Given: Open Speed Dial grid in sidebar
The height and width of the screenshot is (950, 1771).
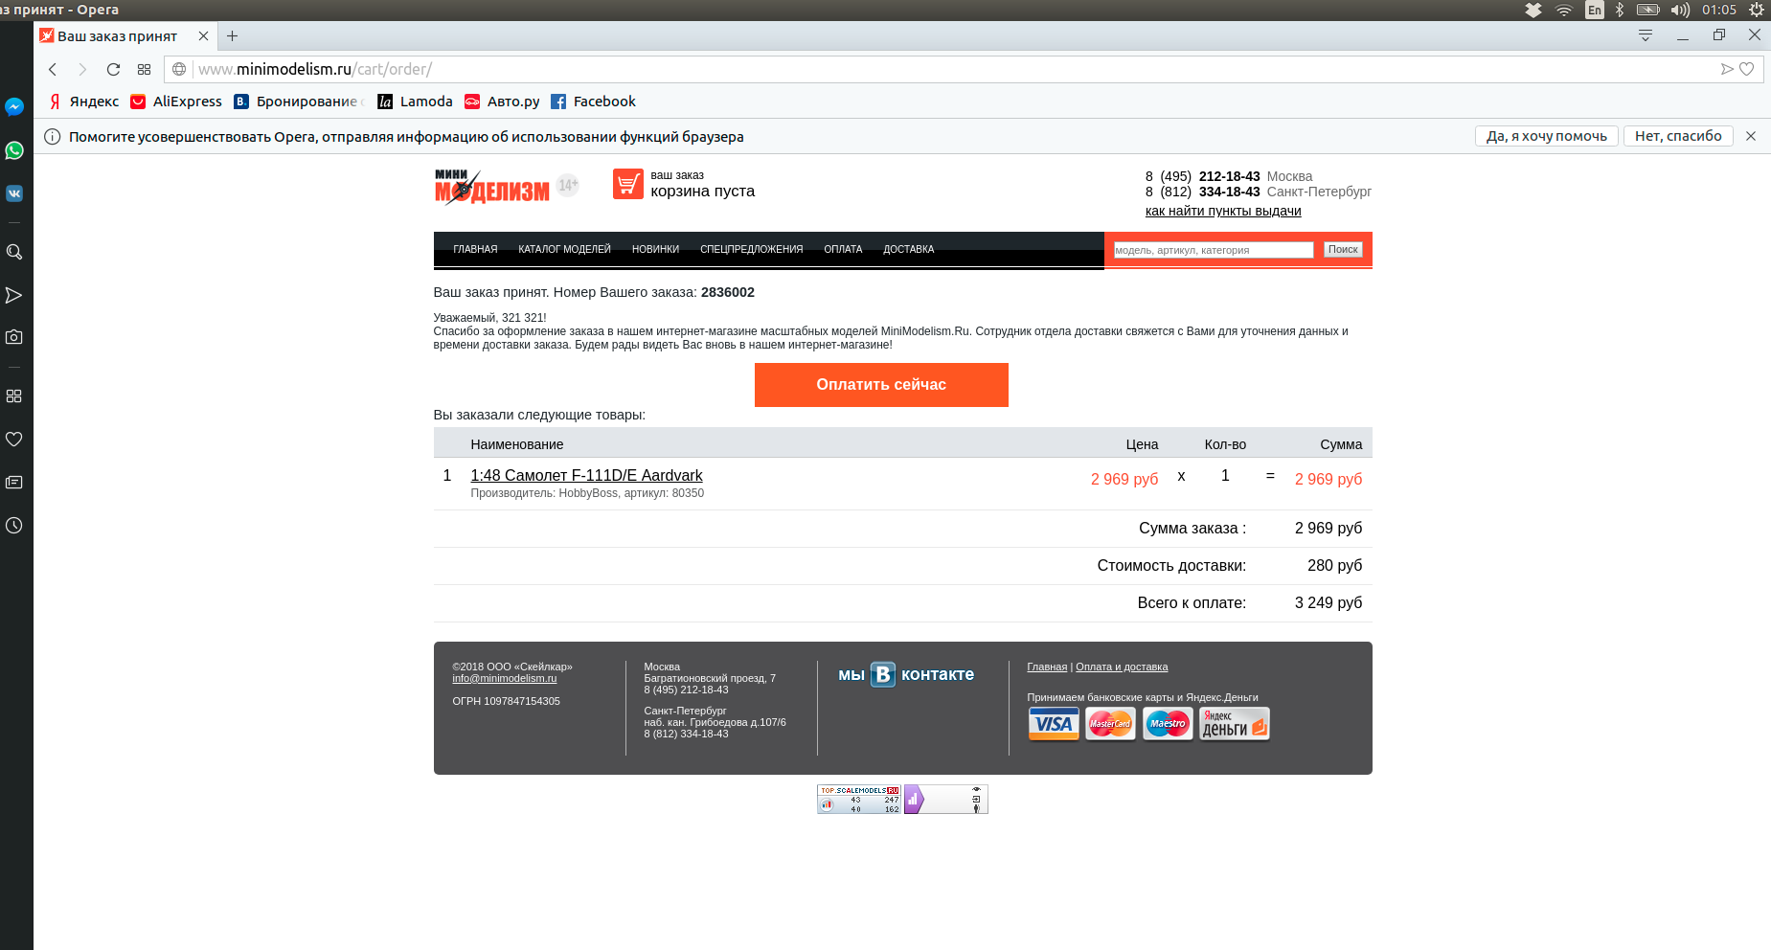Looking at the screenshot, I should pos(14,396).
